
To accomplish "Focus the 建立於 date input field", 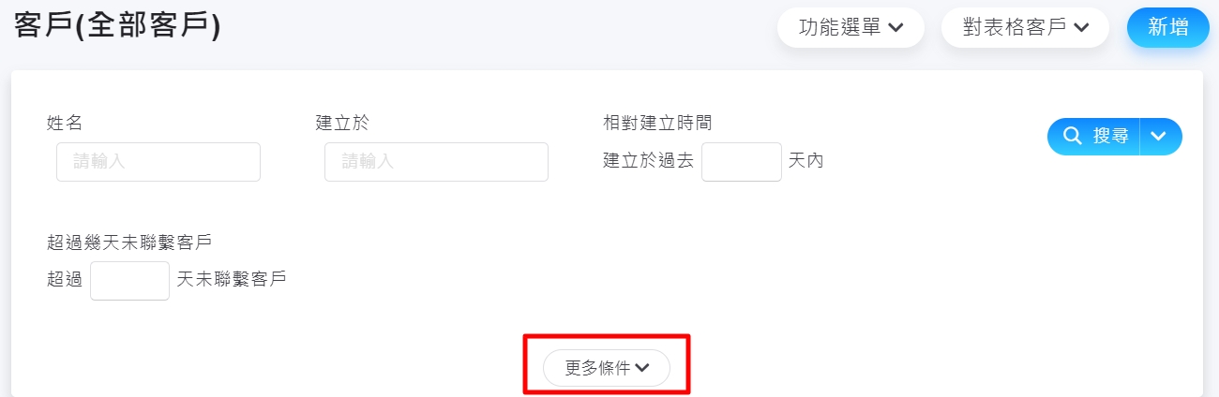I will (436, 162).
